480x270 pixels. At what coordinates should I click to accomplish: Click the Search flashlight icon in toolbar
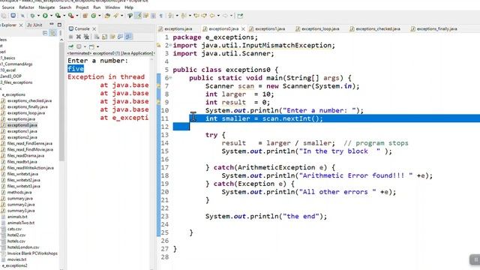tap(115, 16)
